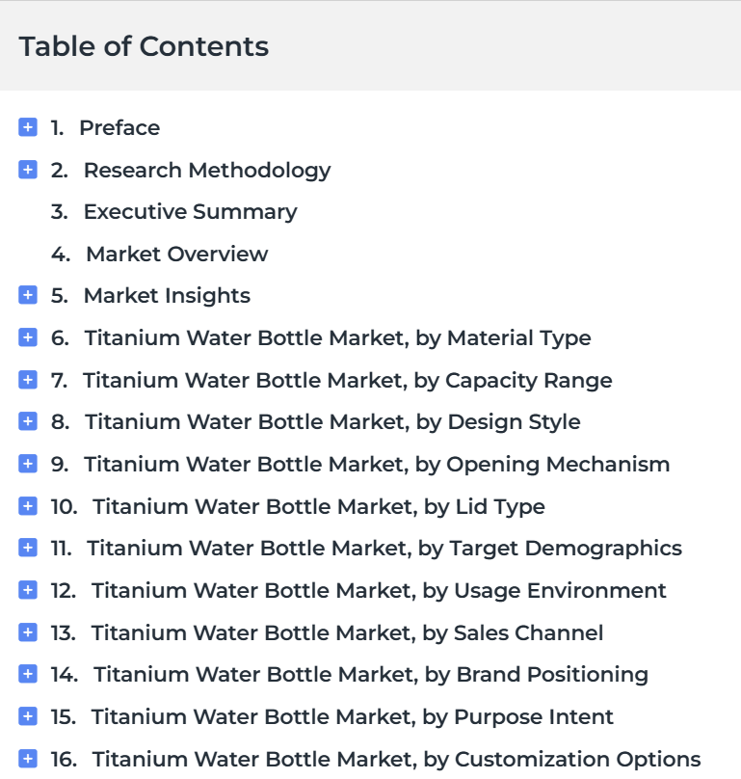Click plus icon beside by Usage Environment

28,590
